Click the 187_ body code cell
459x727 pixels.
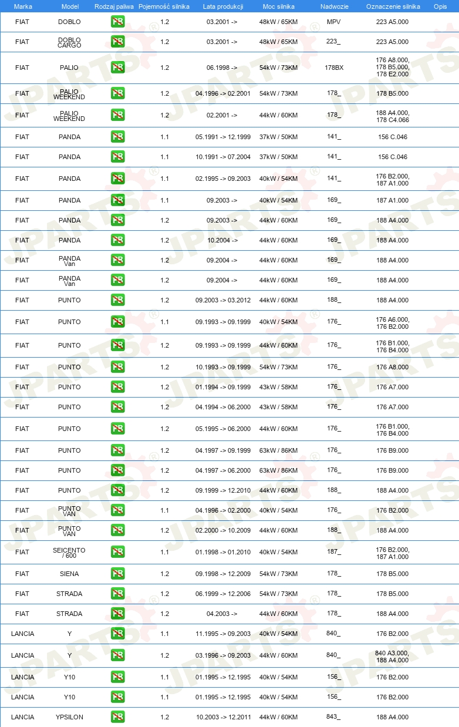coord(334,552)
